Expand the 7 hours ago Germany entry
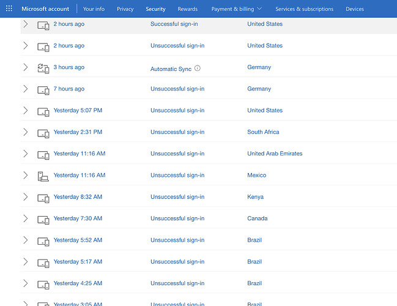The height and width of the screenshot is (306, 397). coord(26,89)
